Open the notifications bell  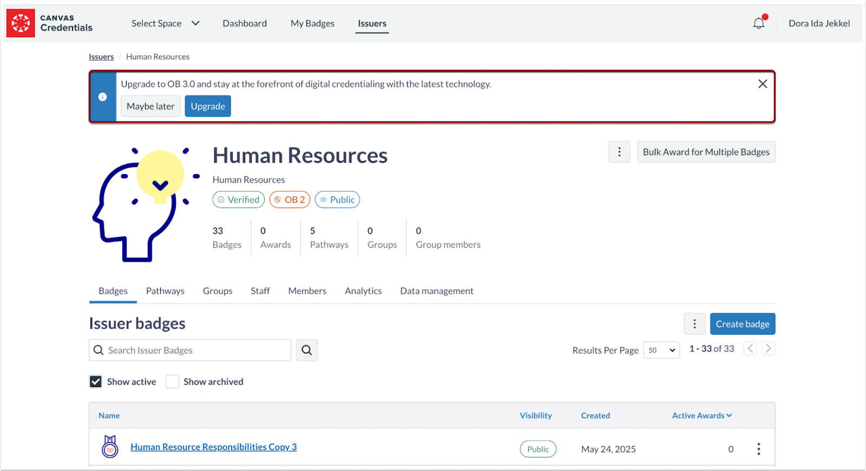point(759,23)
